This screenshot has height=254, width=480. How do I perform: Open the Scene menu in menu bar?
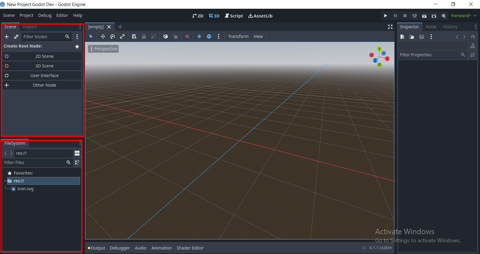pos(9,15)
